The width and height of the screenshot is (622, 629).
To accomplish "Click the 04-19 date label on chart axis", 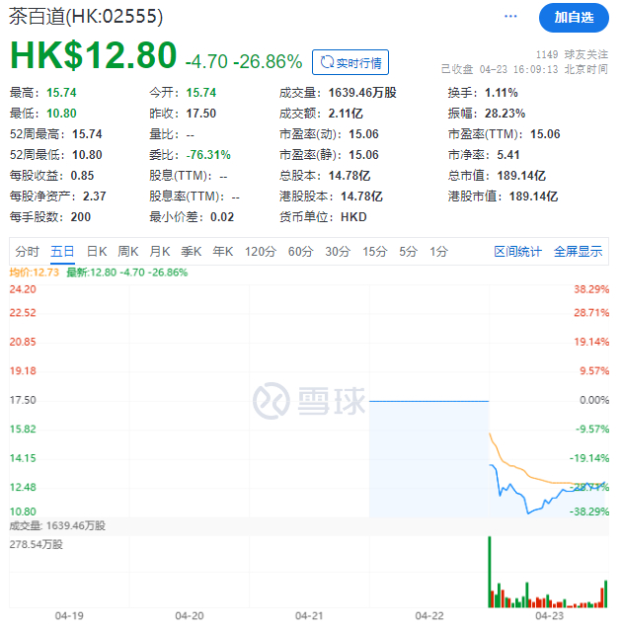I will [x=69, y=616].
